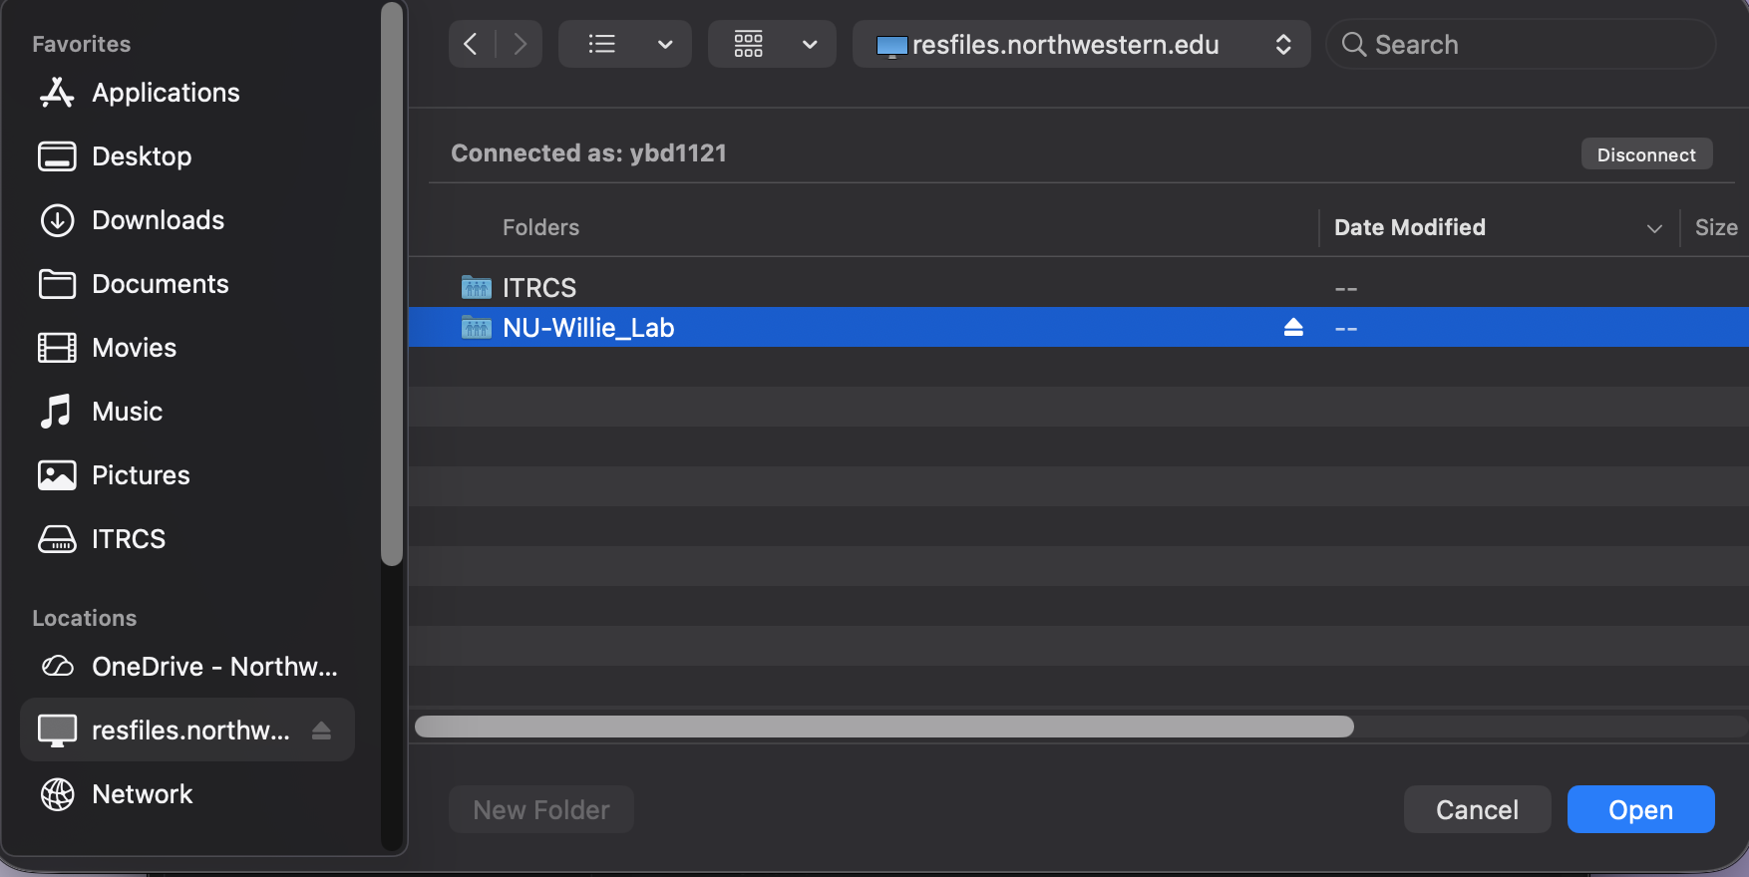Open the grouping options dropdown
The height and width of the screenshot is (877, 1749).
772,44
